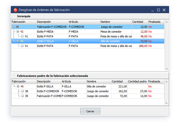Viewport: 178px width, 127px height.
Task: Click box icon of fabrication 38
Action: (x=22, y=91)
